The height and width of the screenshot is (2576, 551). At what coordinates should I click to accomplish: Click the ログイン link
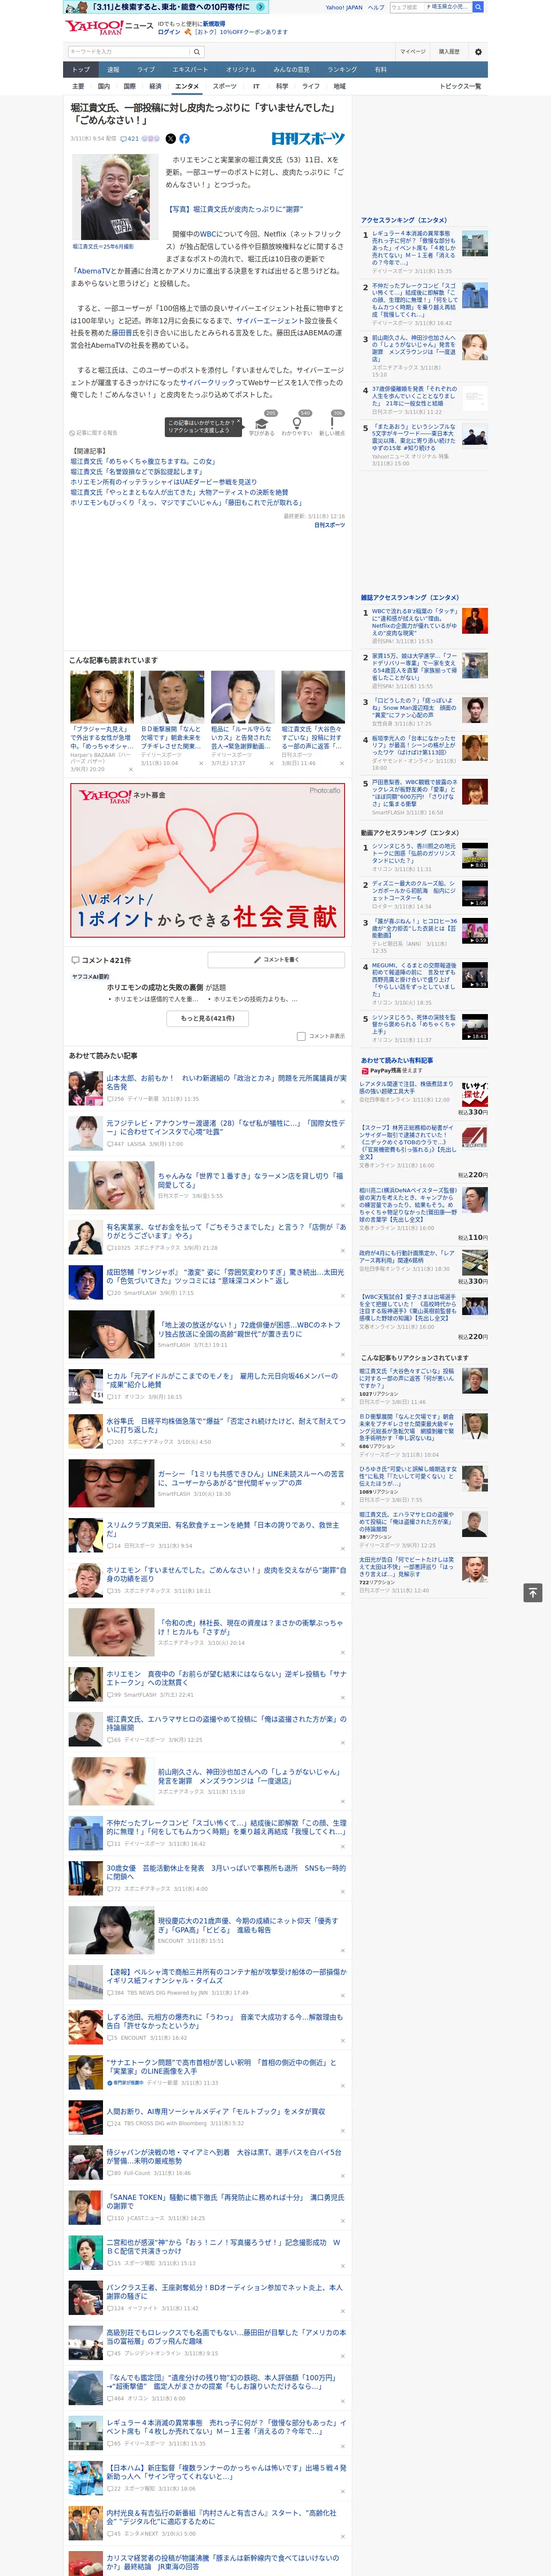click(169, 32)
